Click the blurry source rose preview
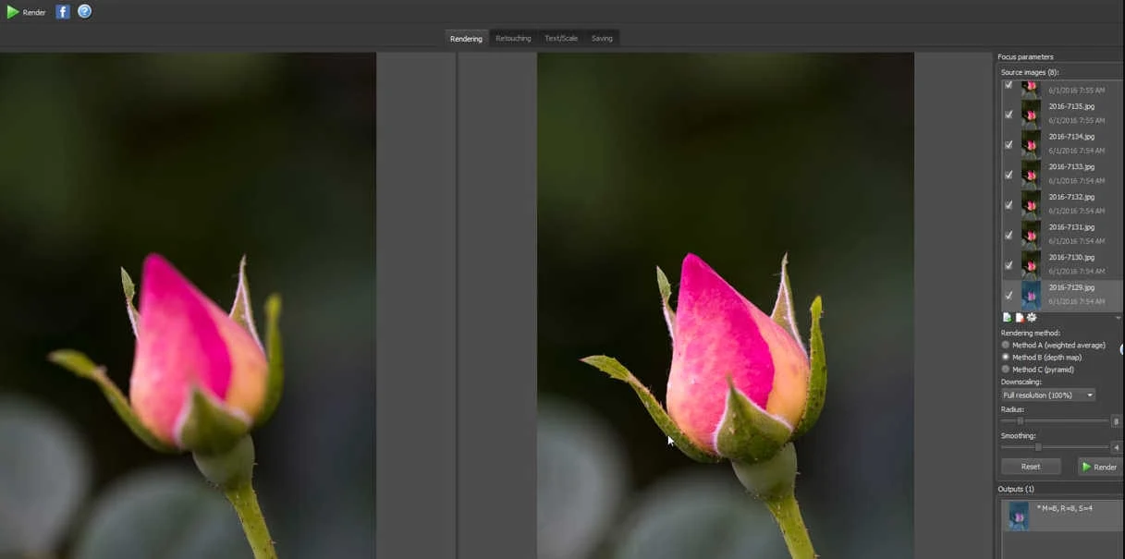Screen dimensions: 1125x559 point(188,305)
